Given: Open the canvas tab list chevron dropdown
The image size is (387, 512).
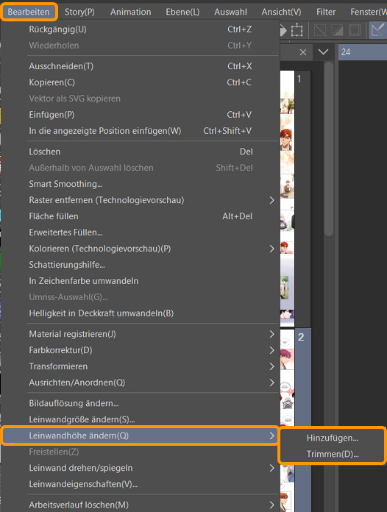Looking at the screenshot, I should tap(323, 52).
